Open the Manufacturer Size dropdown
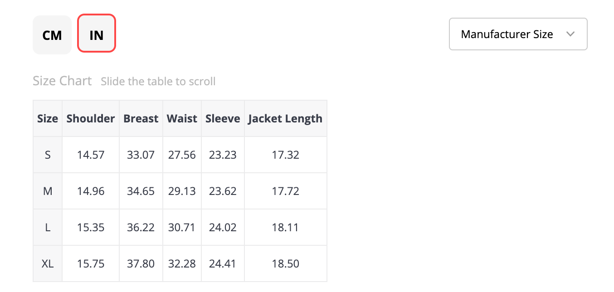This screenshot has height=292, width=614. click(x=518, y=34)
